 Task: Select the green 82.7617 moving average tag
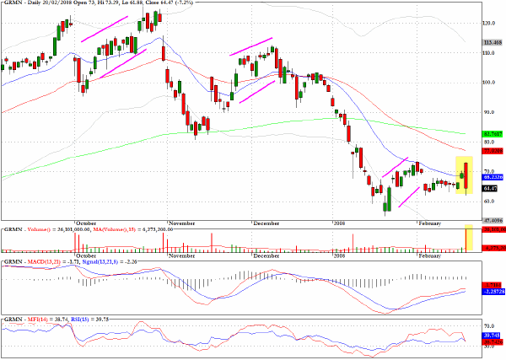coord(493,133)
